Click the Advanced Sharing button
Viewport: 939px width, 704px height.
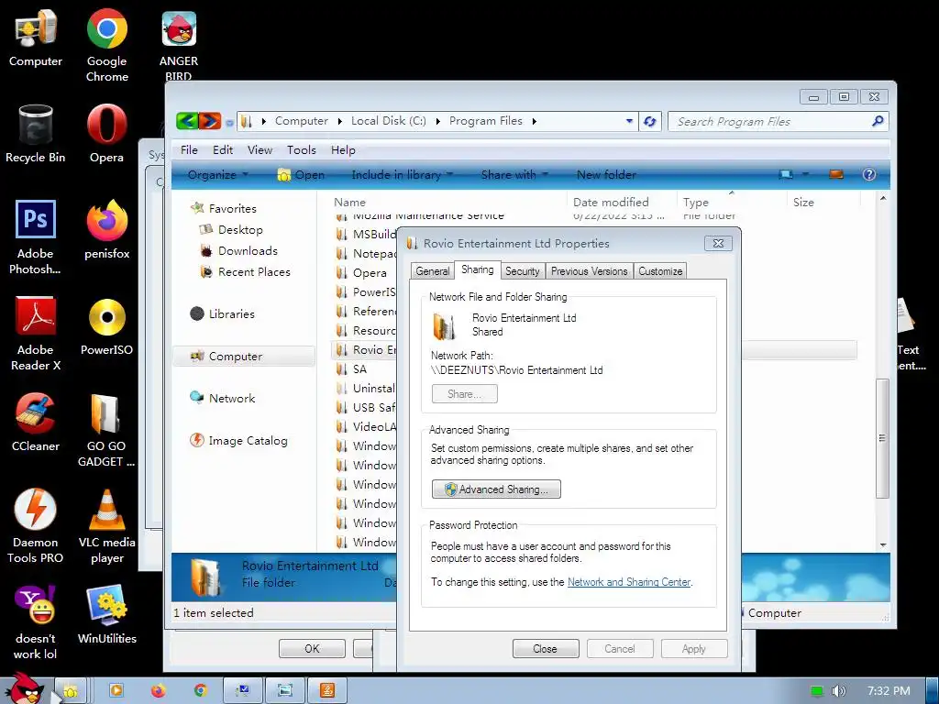496,489
